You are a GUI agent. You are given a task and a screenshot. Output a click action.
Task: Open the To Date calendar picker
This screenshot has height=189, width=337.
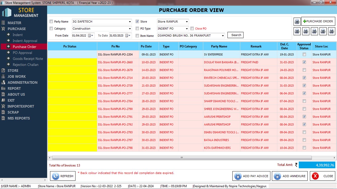tap(128, 35)
